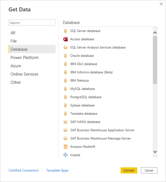This screenshot has height=182, width=166.
Task: Click the connector list scrollbar thumb
Action: pyautogui.click(x=155, y=60)
